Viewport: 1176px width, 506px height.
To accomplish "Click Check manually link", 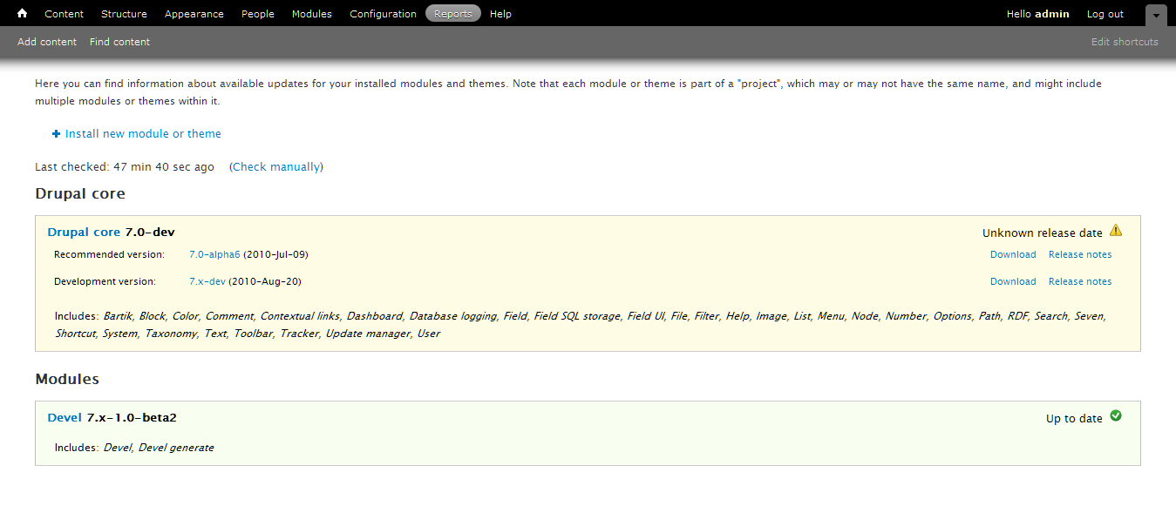I will point(276,167).
